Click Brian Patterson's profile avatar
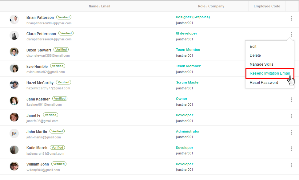The image size is (299, 180). pyautogui.click(x=14, y=19)
